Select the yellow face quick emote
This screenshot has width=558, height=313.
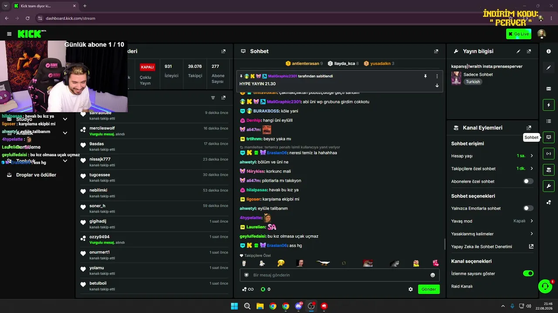tap(281, 263)
